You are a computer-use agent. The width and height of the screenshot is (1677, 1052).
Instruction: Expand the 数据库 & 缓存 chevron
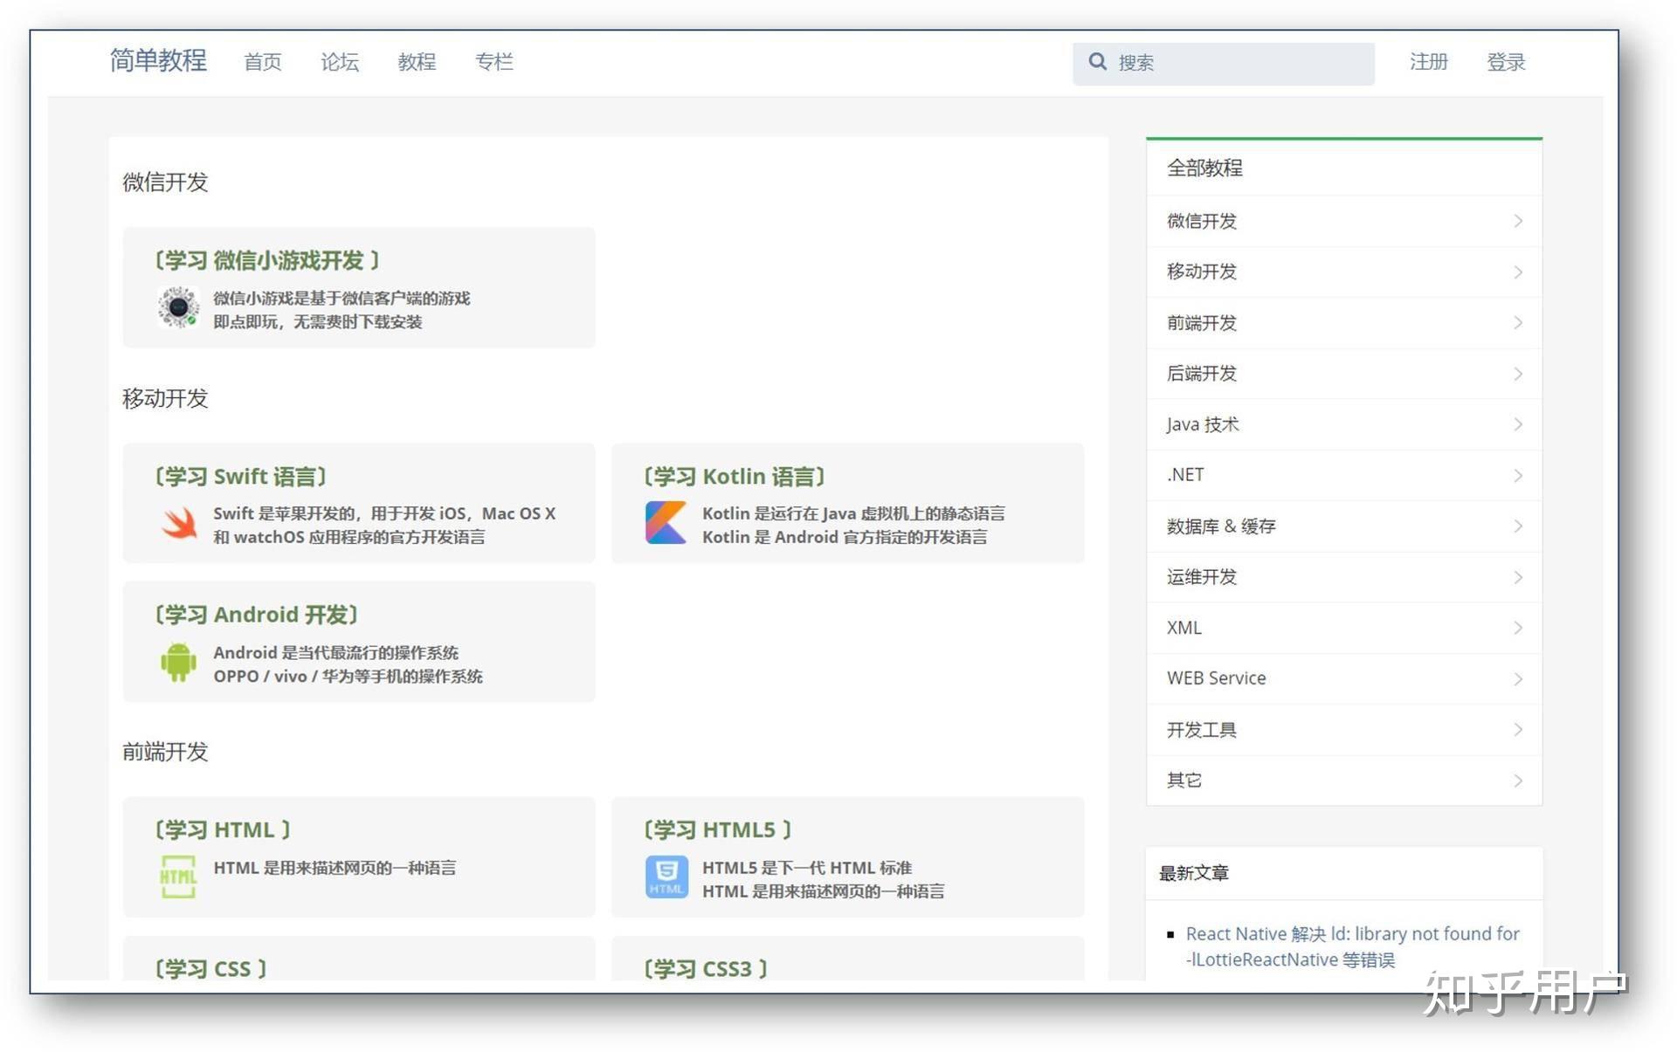tap(1518, 526)
